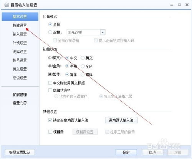This screenshot has height=159, width=192.
Task: Expand the 紫光双拼 scheme dropdown arrow
Action: [103, 32]
